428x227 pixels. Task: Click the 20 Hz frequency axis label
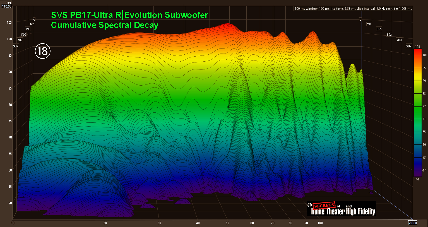[105, 223]
